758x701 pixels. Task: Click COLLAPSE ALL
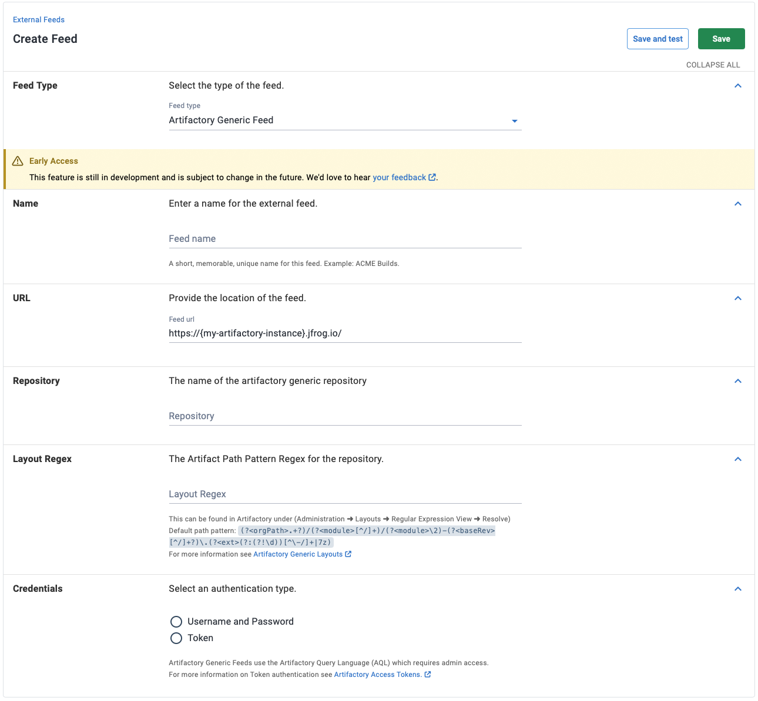click(713, 65)
